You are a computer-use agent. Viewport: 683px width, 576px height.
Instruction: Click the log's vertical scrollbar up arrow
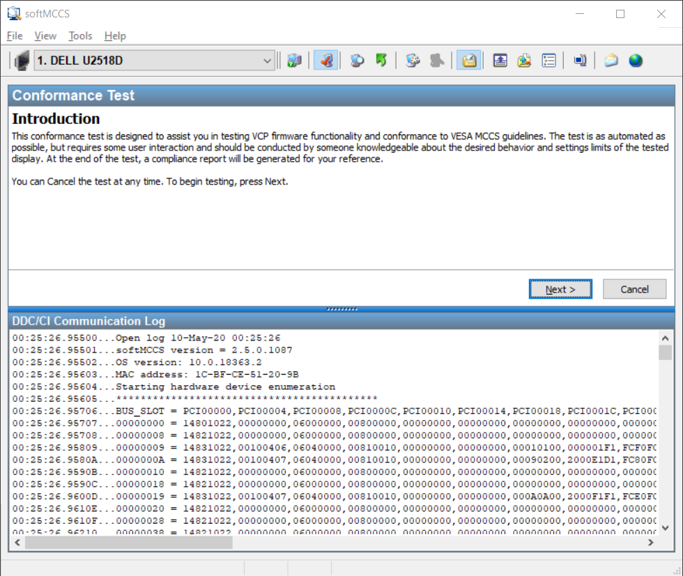coord(665,338)
